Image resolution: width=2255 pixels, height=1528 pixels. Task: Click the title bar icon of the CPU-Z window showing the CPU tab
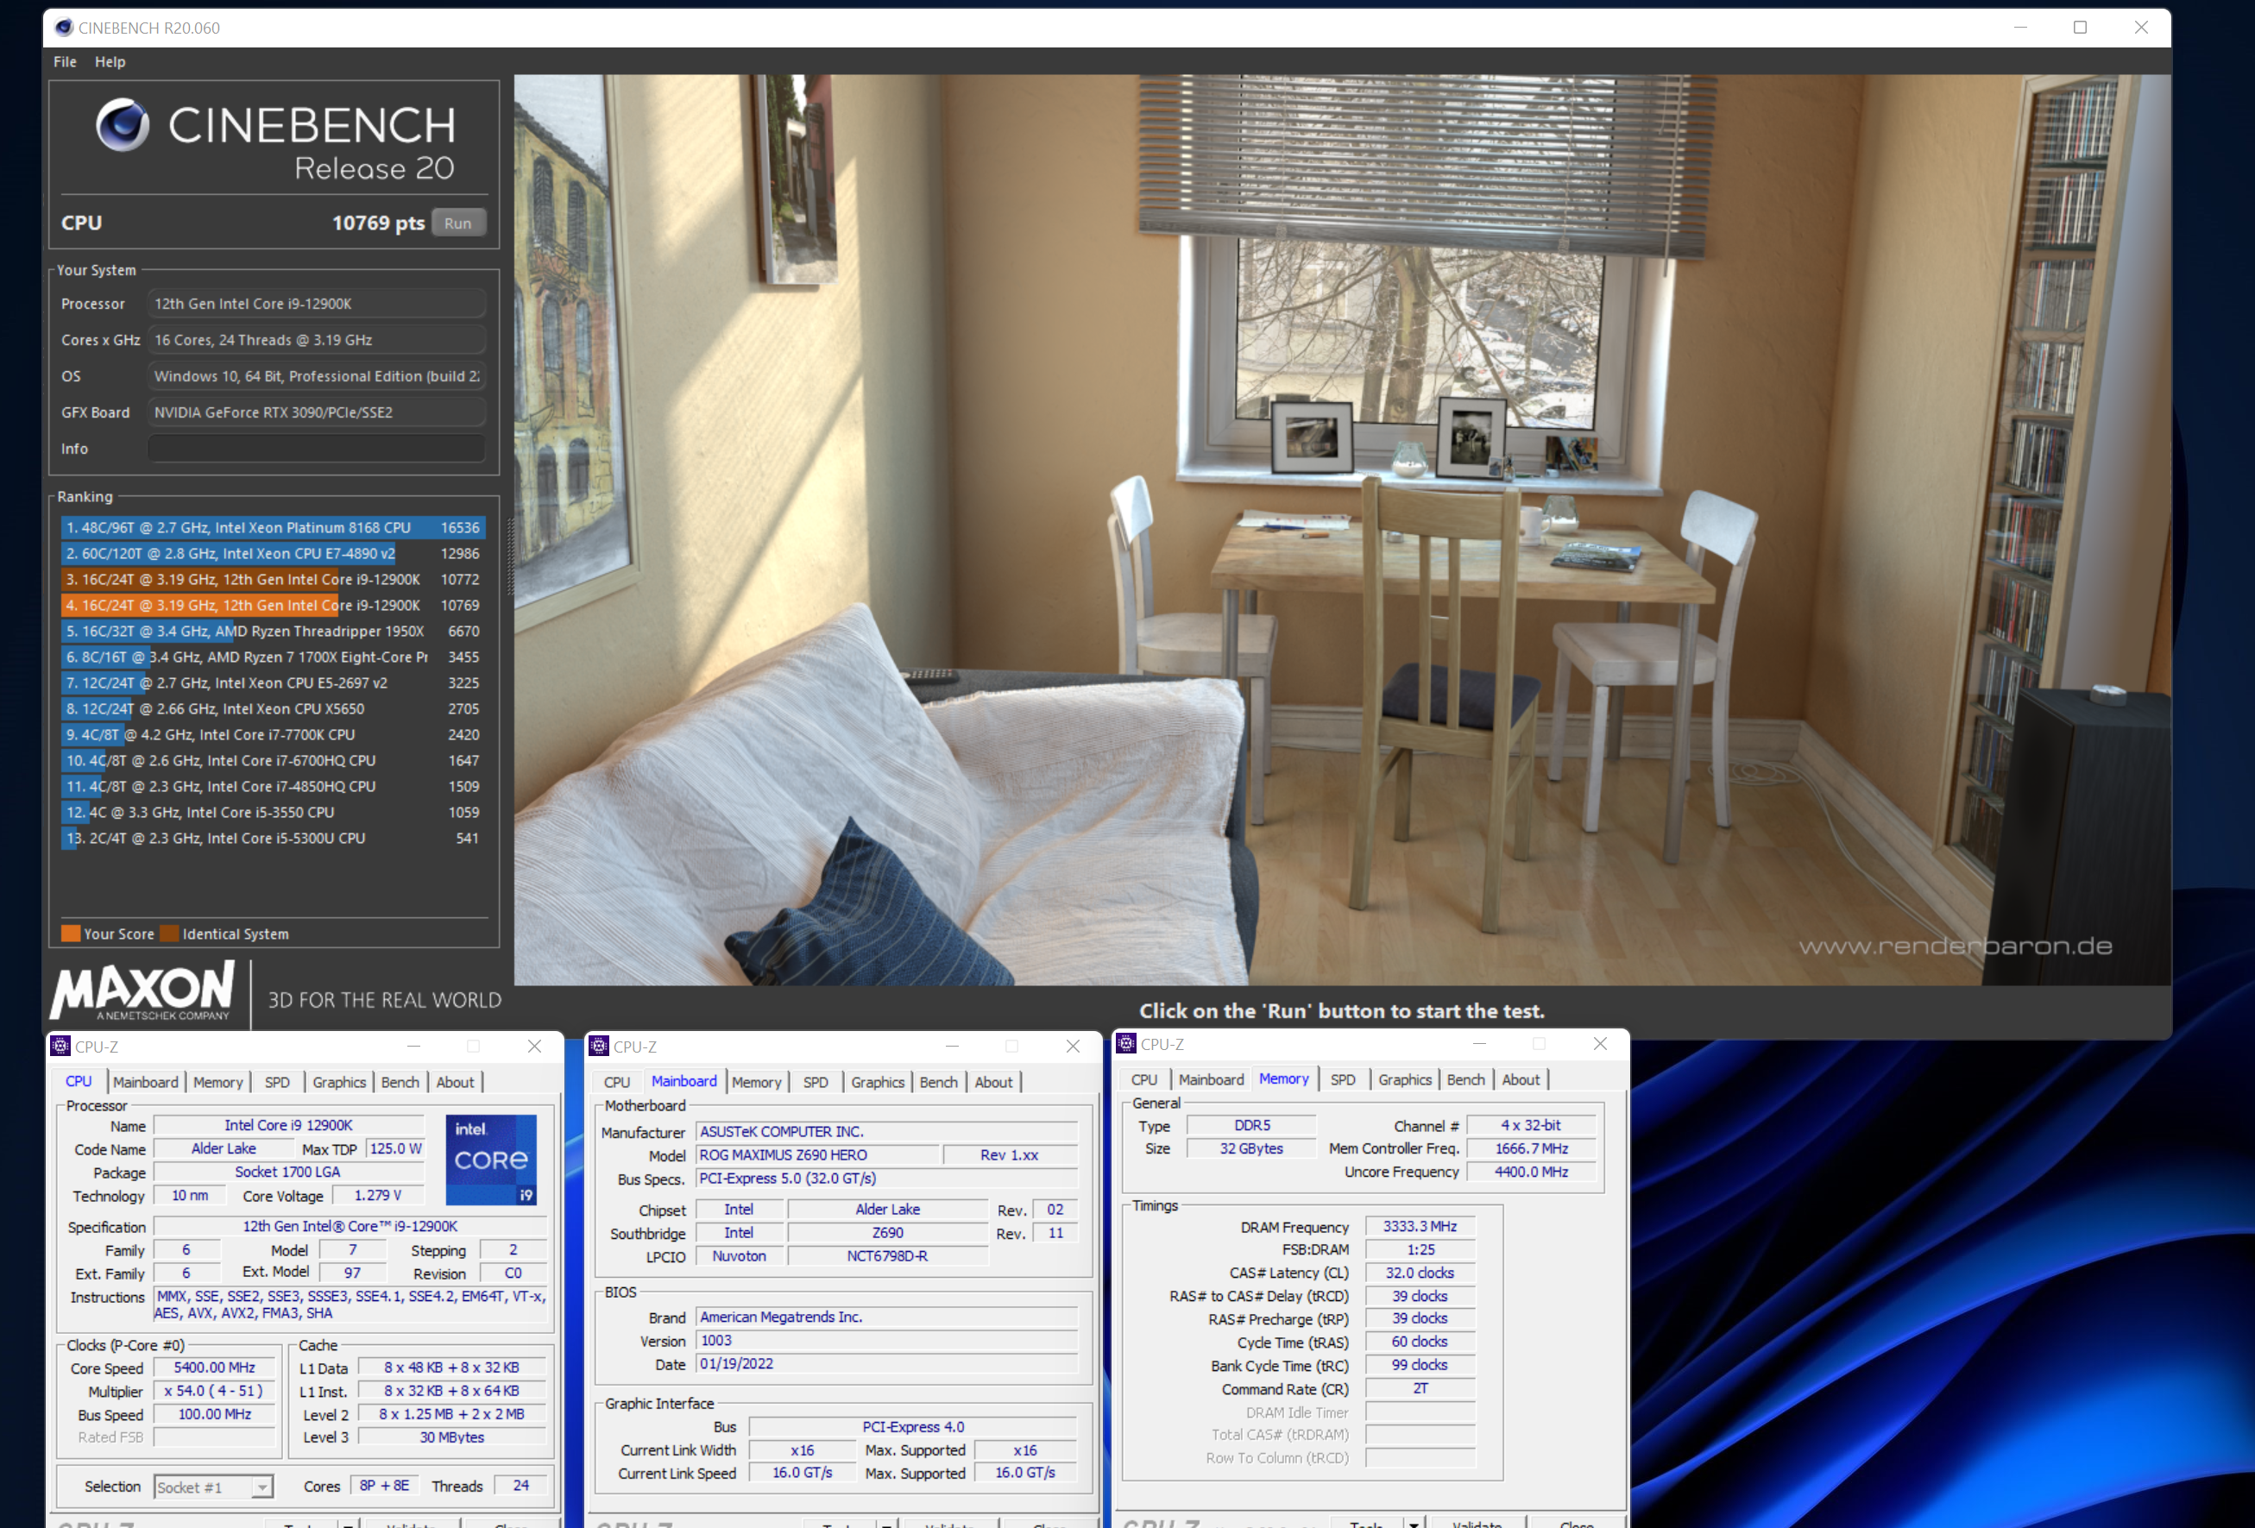[60, 1046]
